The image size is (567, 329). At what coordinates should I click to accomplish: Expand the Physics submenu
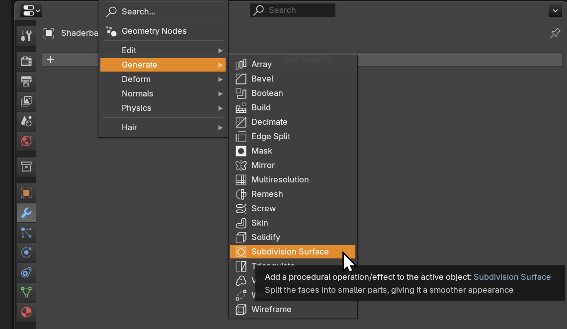click(163, 108)
